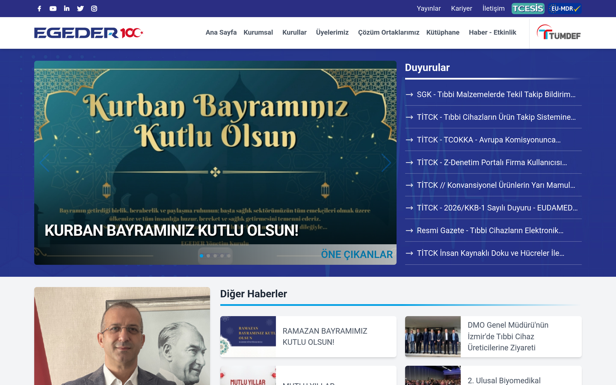Image resolution: width=616 pixels, height=385 pixels.
Task: Open the Facebook social icon
Action: coord(39,9)
